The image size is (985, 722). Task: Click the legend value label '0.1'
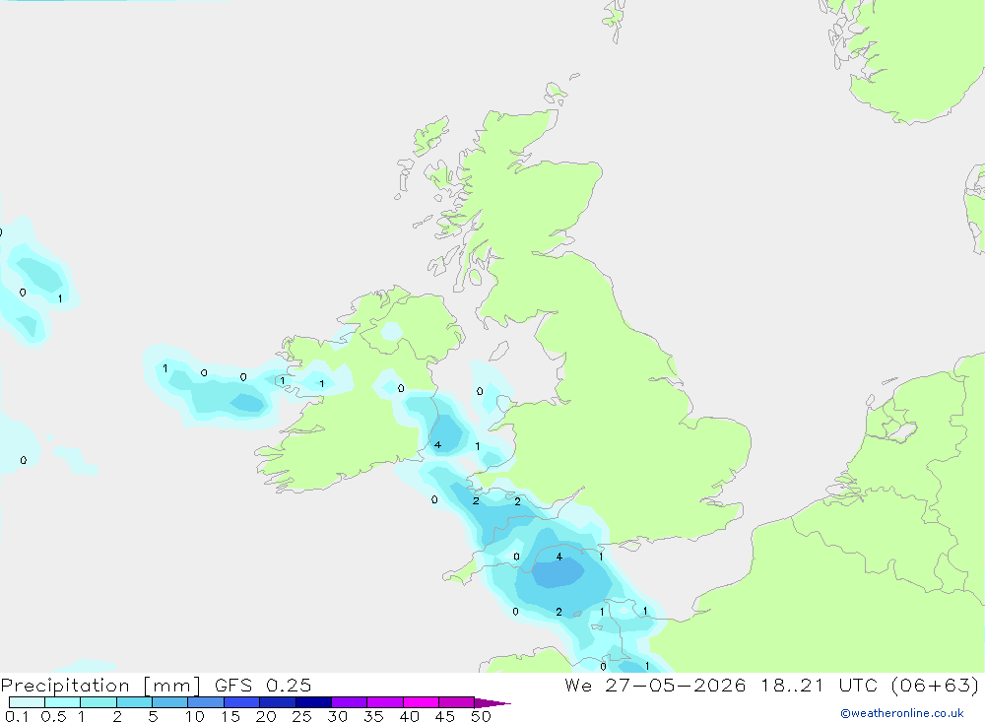tap(17, 716)
